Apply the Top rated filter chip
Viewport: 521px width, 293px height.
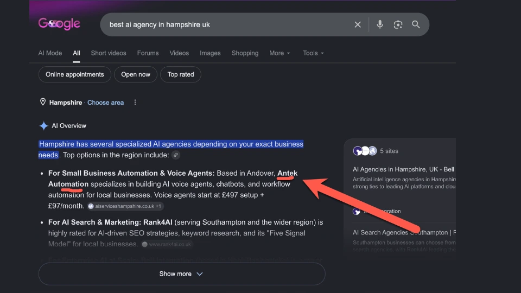click(x=181, y=74)
